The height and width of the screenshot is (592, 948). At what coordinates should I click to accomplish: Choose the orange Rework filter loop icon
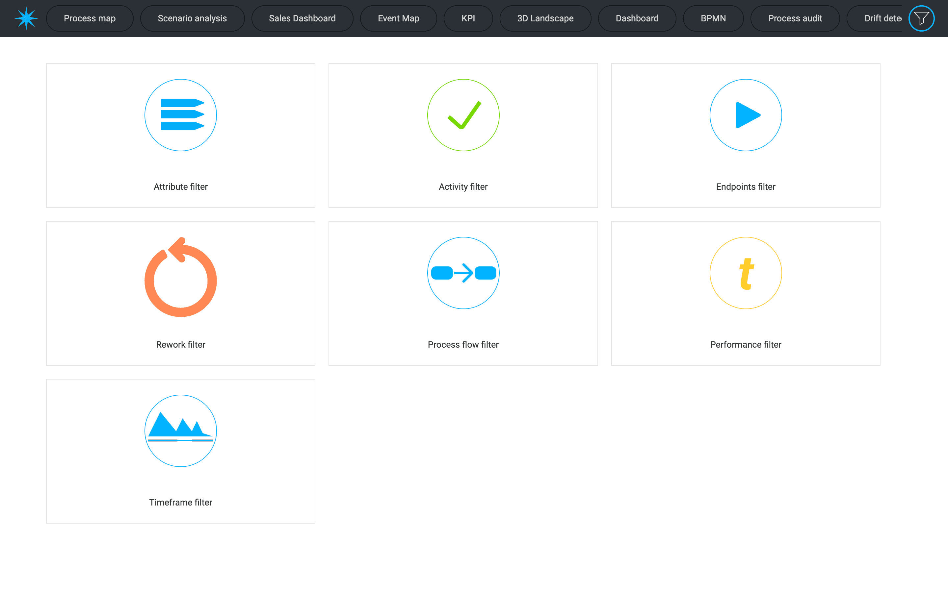click(x=181, y=277)
